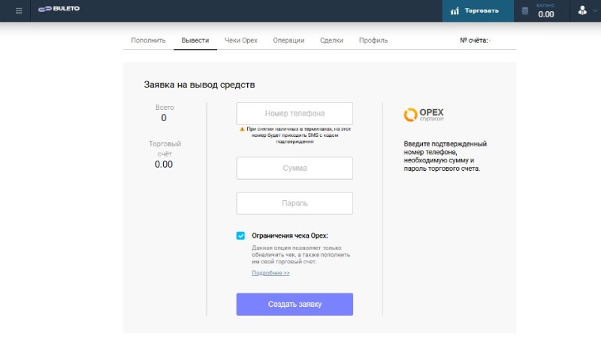Click the Всего label
Viewport: 601px width, 337px height.
click(165, 108)
